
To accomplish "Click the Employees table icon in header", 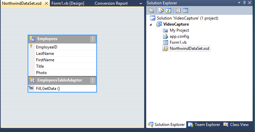I will 32,39.
